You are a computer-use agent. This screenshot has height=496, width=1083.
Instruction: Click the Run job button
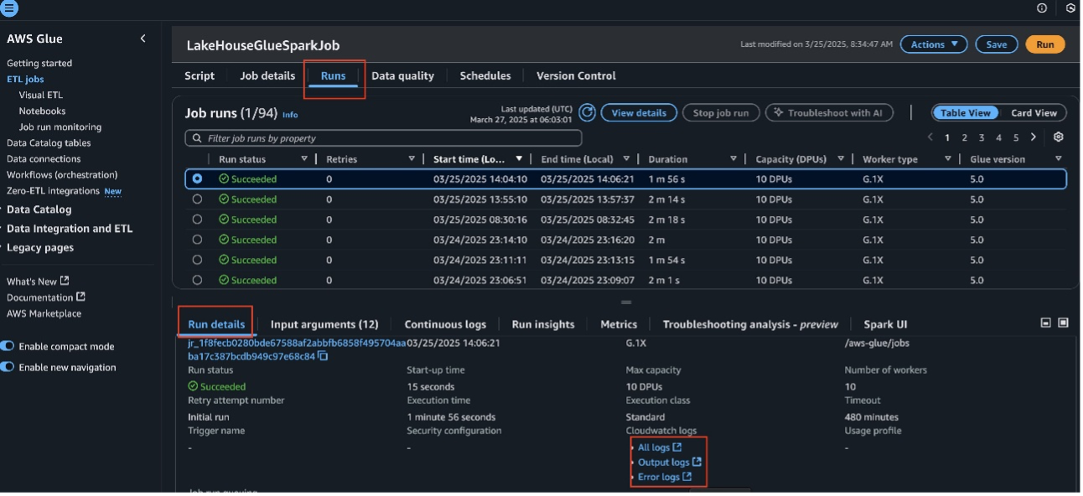(1045, 44)
